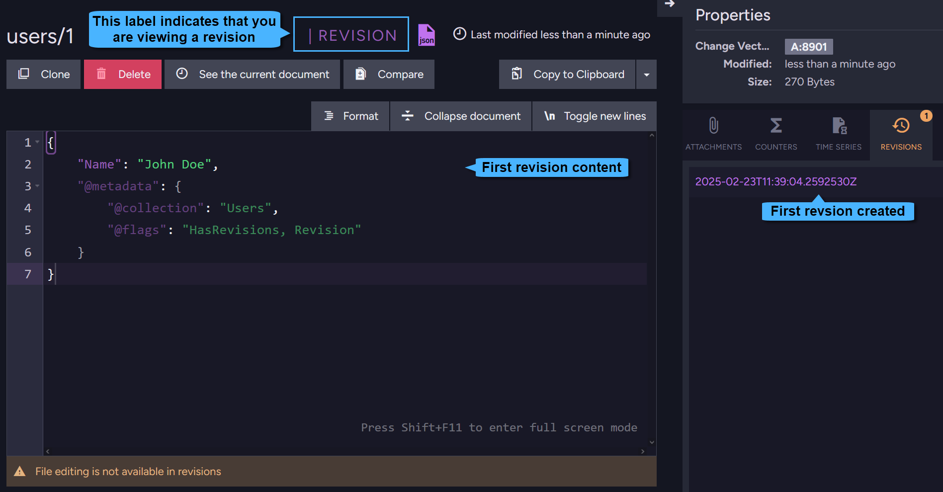Click the warning icon in revisions notice
The height and width of the screenshot is (492, 943).
[19, 471]
